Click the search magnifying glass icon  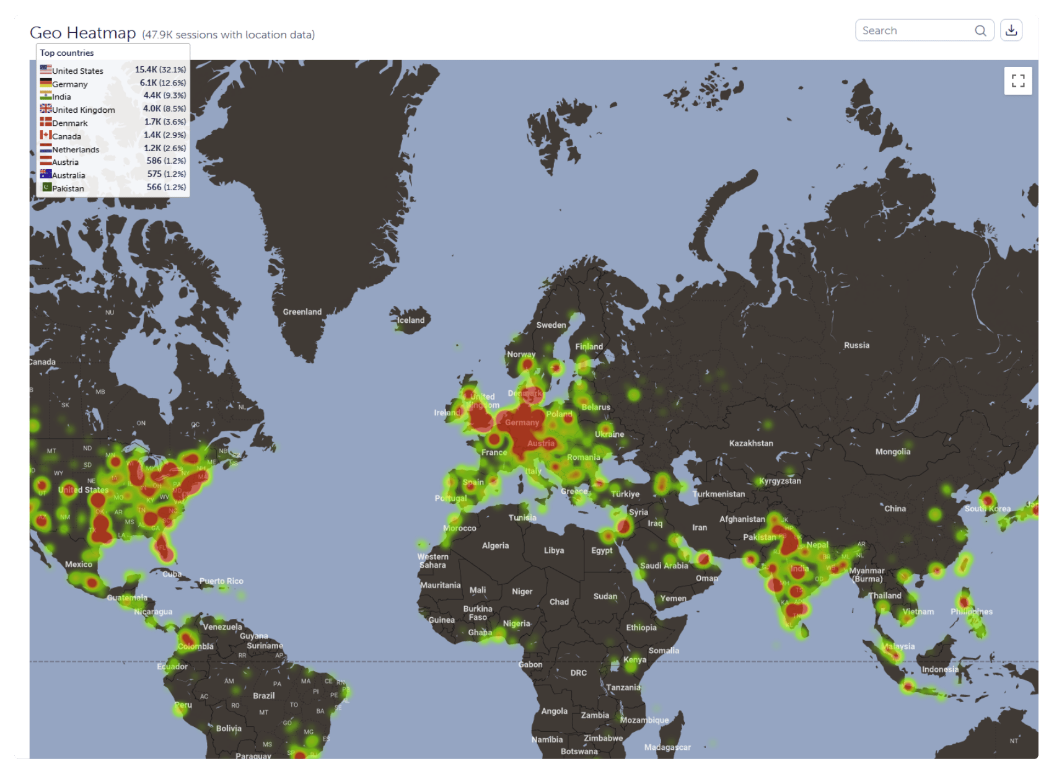coord(981,30)
